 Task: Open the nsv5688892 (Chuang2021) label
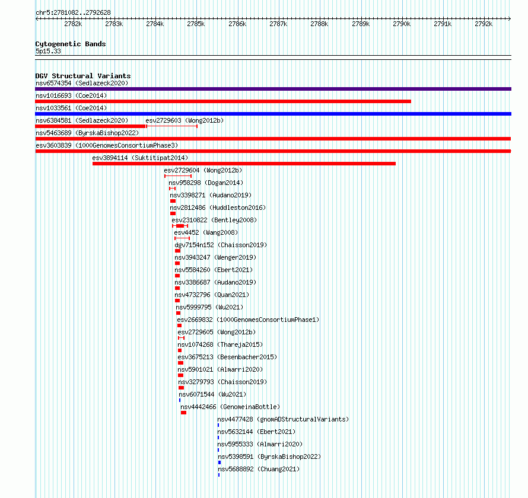[x=259, y=469]
